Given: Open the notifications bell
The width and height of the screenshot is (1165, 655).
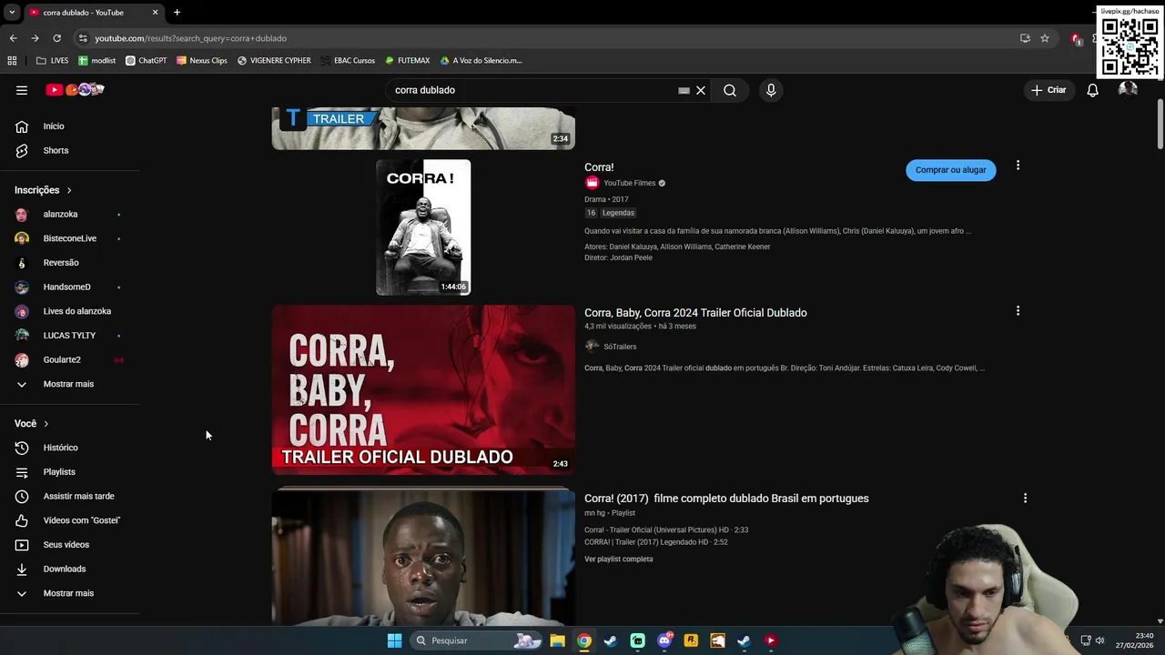Looking at the screenshot, I should (x=1093, y=90).
